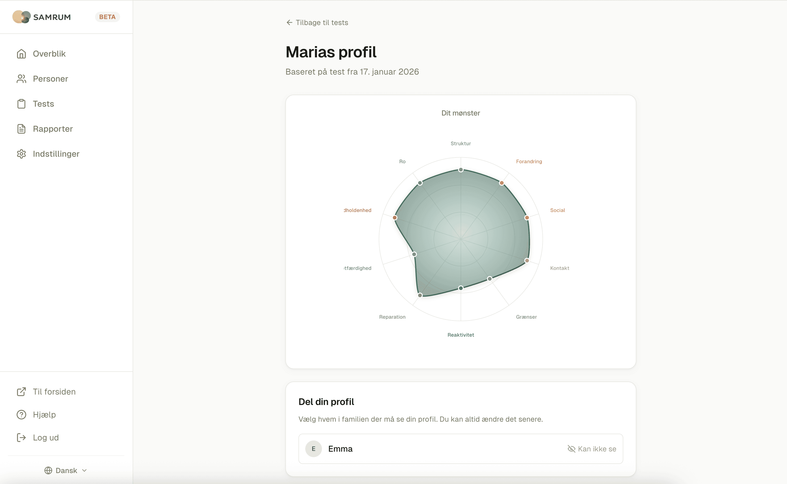Screen dimensions: 787x484
Task: Open the Dansk language dropdown
Action: point(66,470)
